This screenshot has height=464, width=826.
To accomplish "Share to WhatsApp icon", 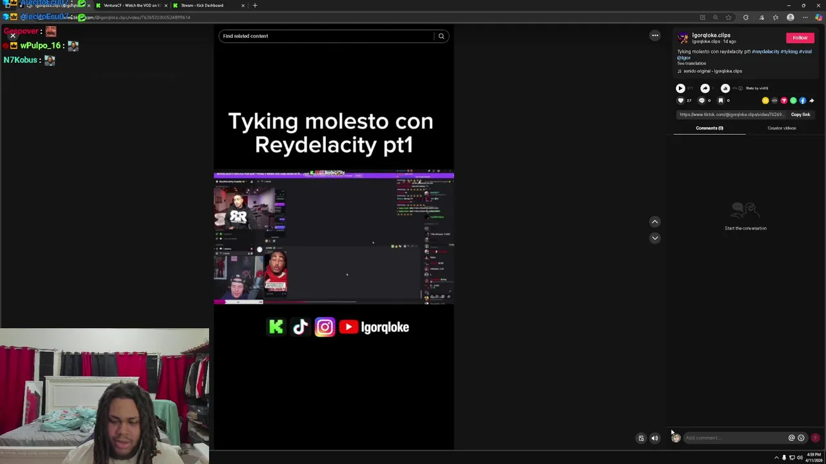I will click(x=793, y=101).
